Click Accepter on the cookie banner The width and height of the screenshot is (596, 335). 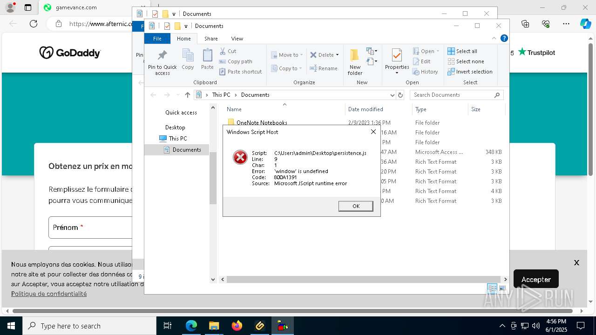tap(536, 279)
